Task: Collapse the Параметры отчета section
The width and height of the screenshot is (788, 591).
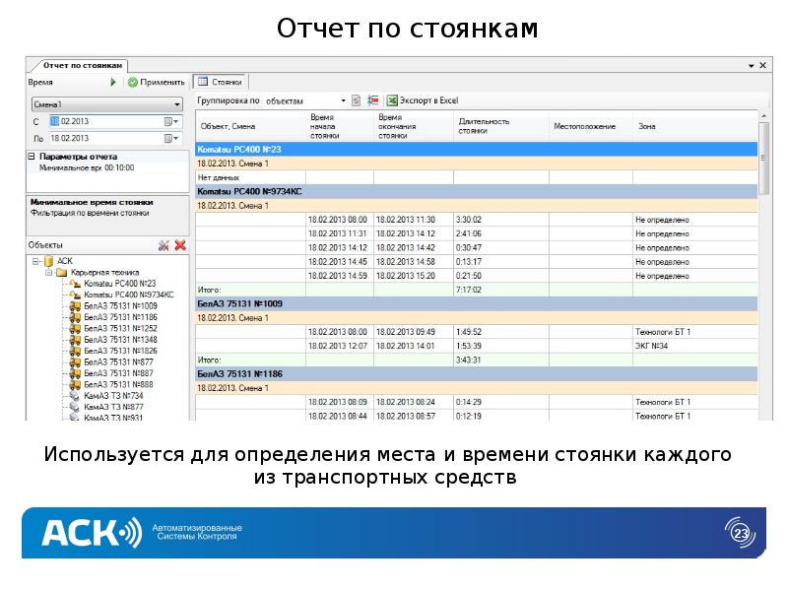Action: click(x=33, y=157)
